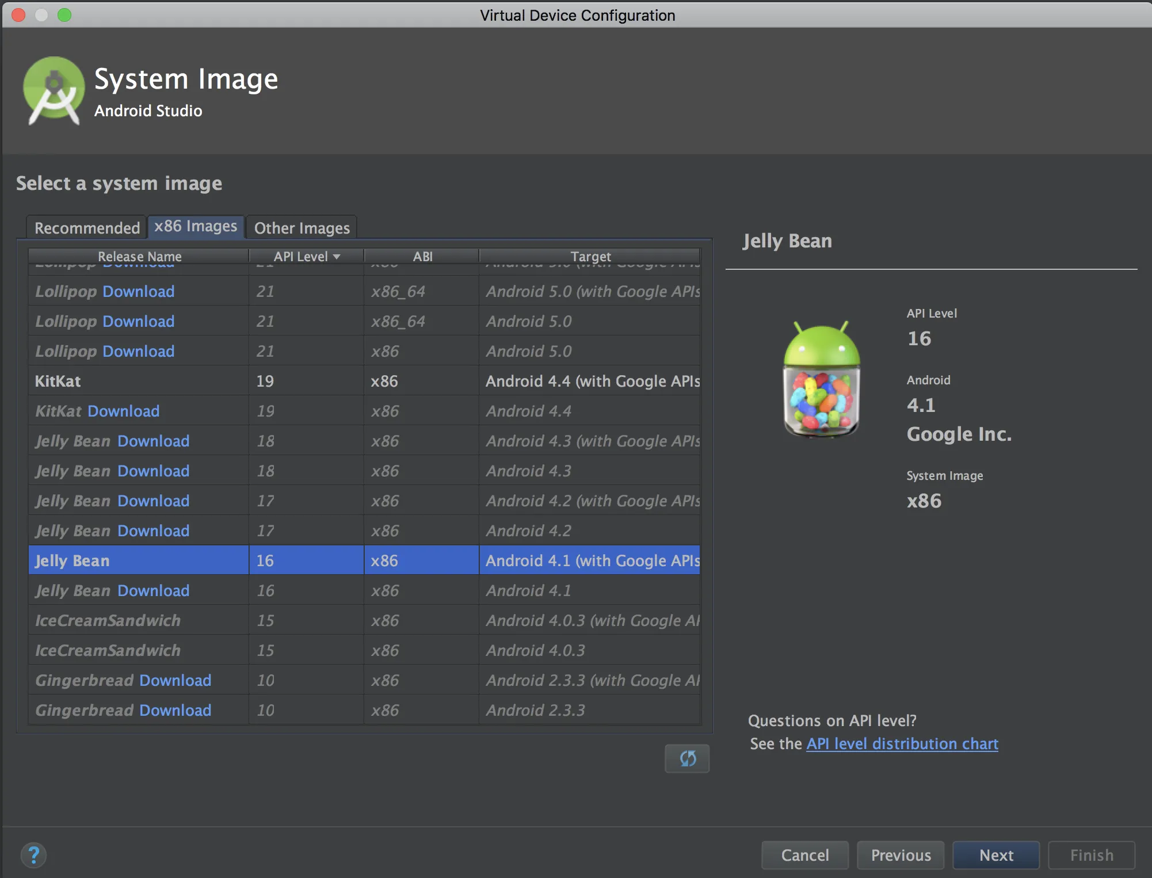Download Lollipop x86 Android 5.0 image
1152x878 pixels.
pos(138,351)
